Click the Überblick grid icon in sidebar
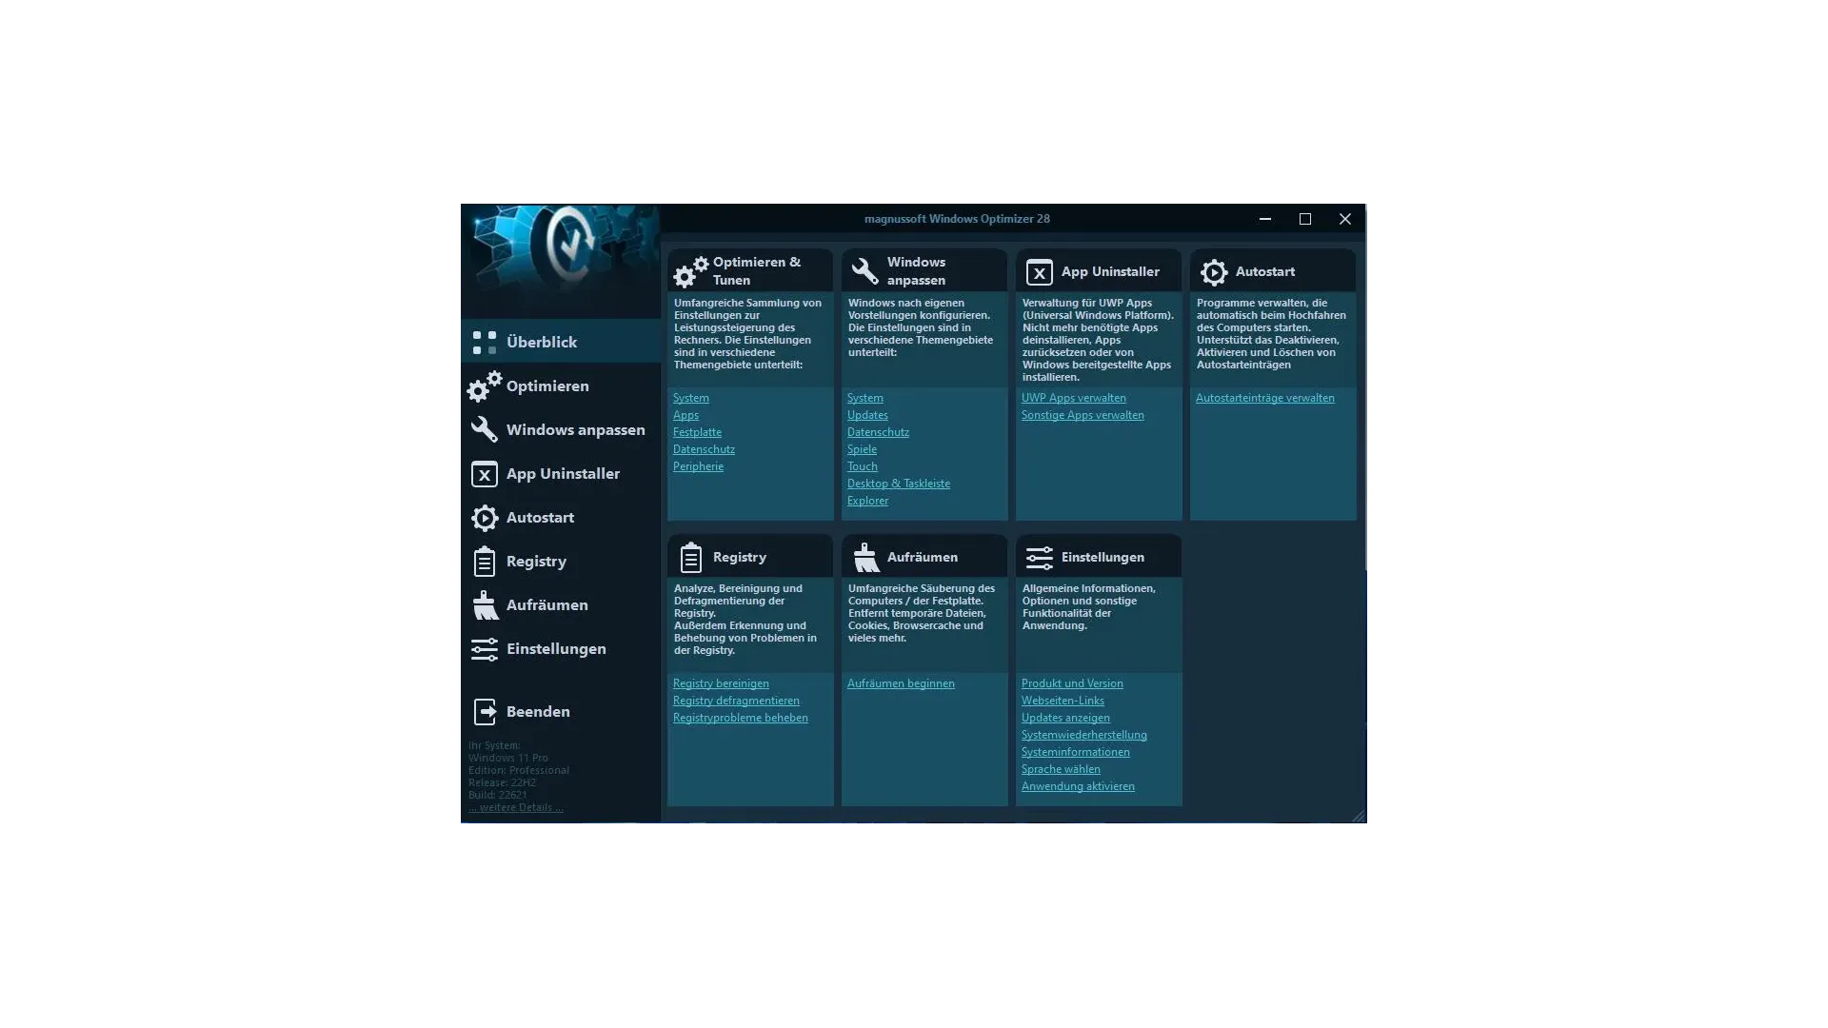Screen dimensions: 1828x1028 [x=485, y=343]
